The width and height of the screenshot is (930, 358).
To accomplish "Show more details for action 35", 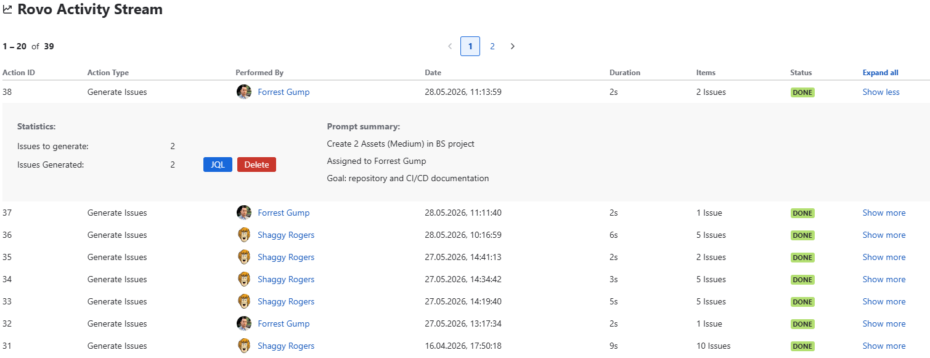I will (884, 257).
